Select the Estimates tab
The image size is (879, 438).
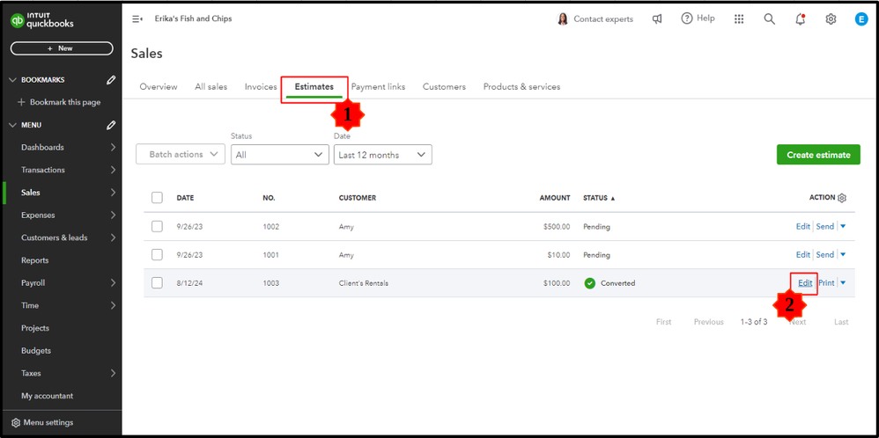[x=314, y=87]
